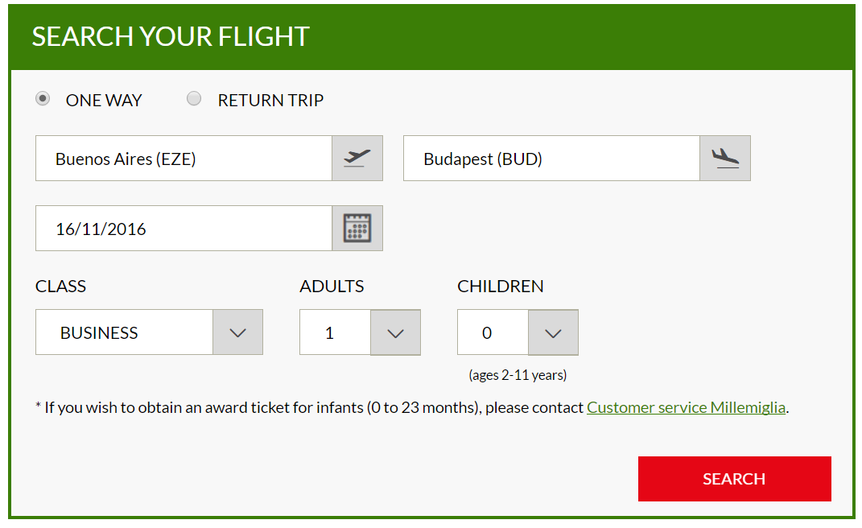This screenshot has width=862, height=528.
Task: Open the calendar date picker icon
Action: tap(357, 229)
